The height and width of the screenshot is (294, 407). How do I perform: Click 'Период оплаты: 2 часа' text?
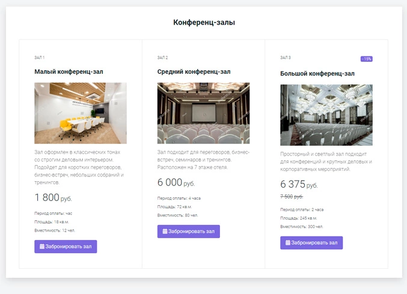coord(302,209)
